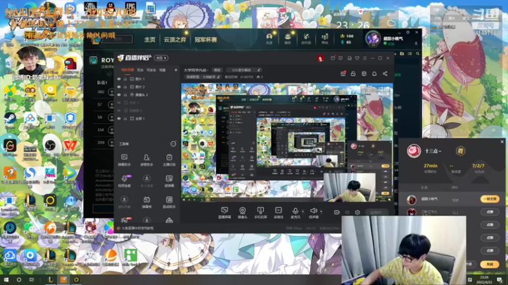The width and height of the screenshot is (508, 285).
Task: Open Steam desktop shortcut
Action: coord(10,120)
